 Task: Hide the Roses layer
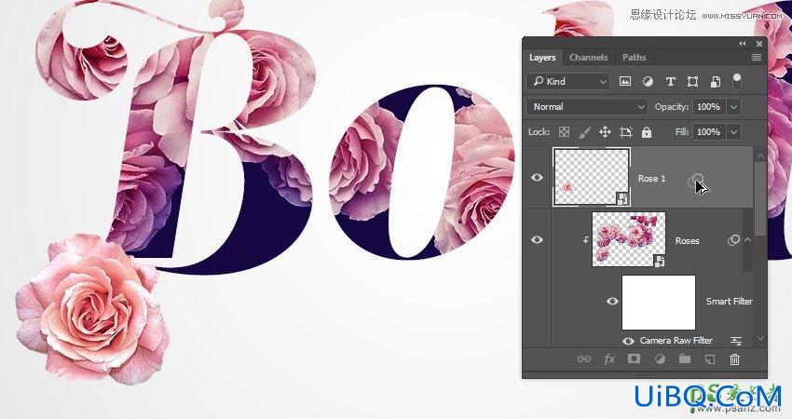(x=537, y=240)
